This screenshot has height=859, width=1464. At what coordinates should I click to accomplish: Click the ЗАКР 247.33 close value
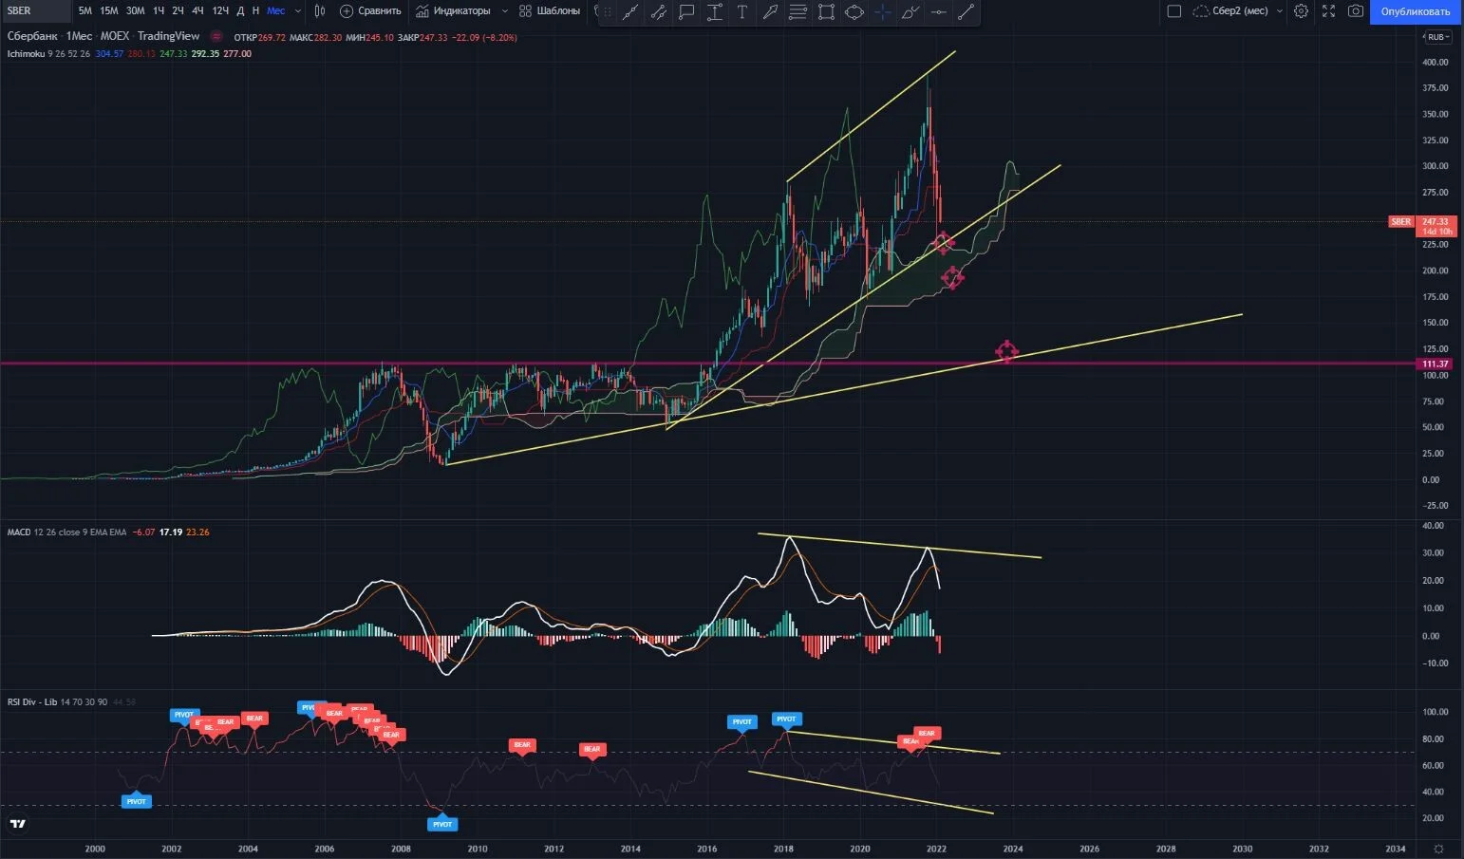pyautogui.click(x=422, y=37)
